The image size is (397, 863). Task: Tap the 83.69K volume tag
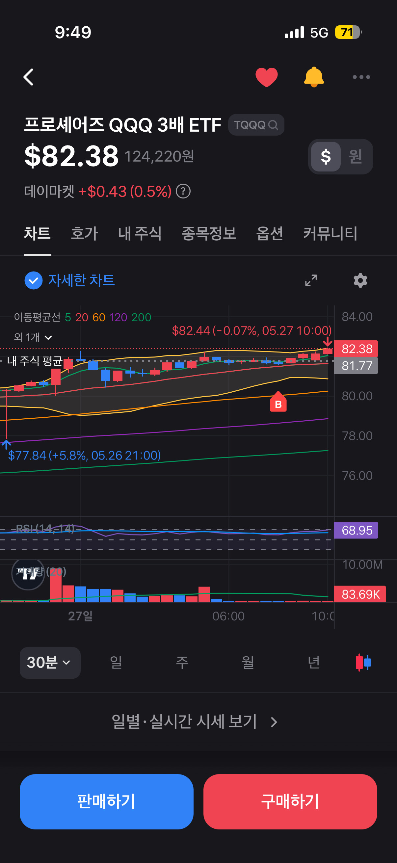pyautogui.click(x=360, y=594)
